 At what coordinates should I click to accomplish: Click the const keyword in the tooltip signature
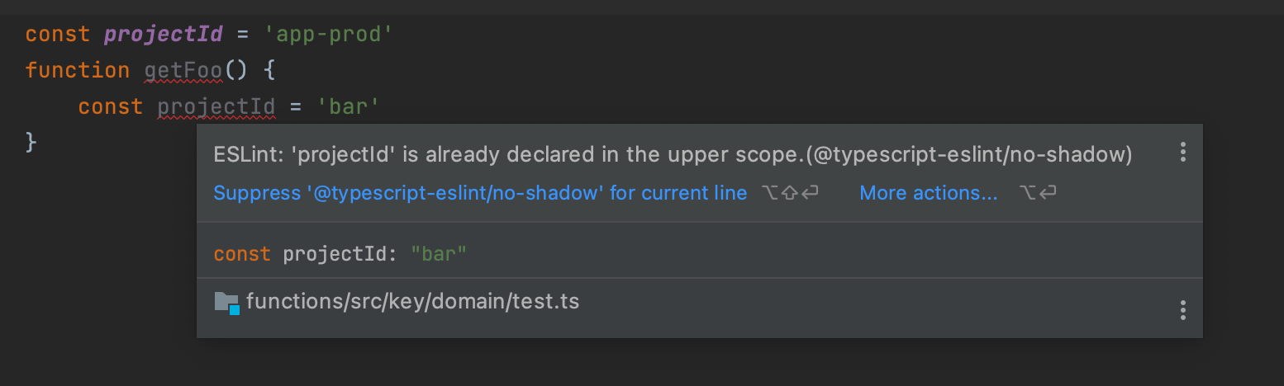[241, 254]
